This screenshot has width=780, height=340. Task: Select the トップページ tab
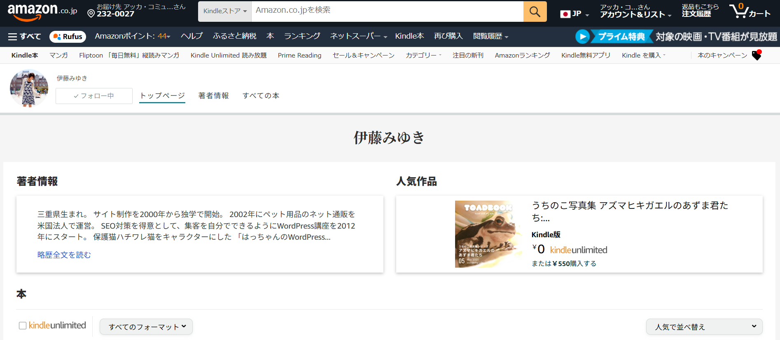pos(162,96)
